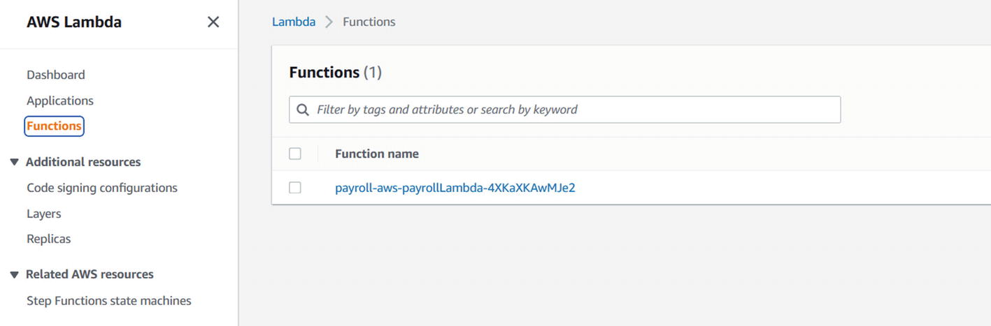Sort by the Function name column header
991x326 pixels.
click(376, 154)
